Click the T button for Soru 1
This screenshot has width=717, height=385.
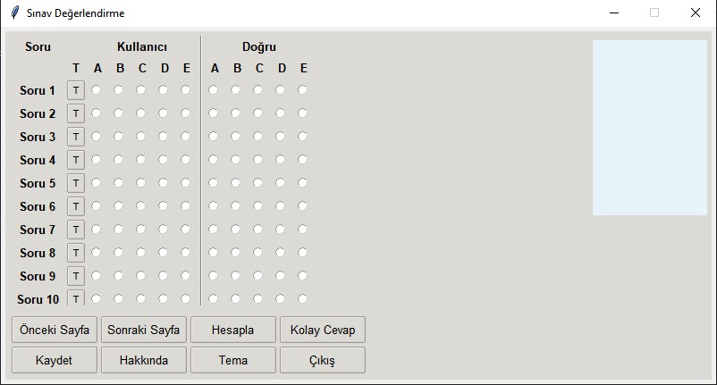[76, 90]
